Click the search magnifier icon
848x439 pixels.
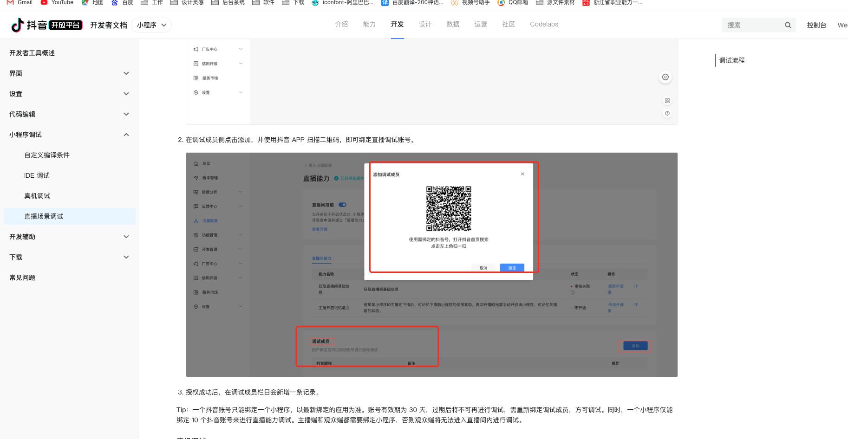click(788, 25)
